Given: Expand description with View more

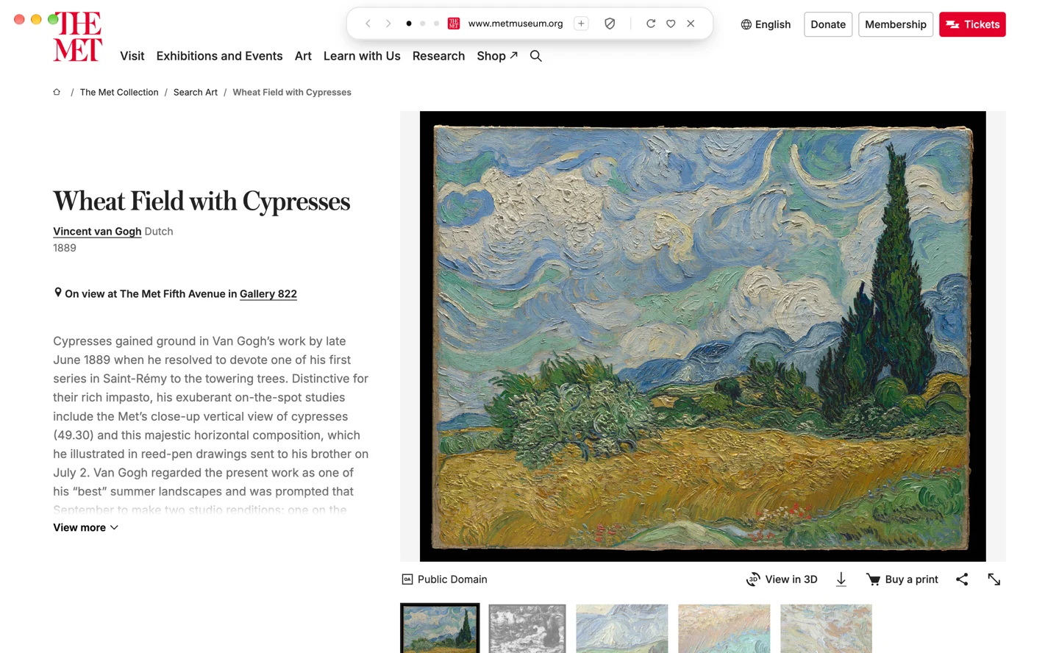Looking at the screenshot, I should [x=85, y=527].
